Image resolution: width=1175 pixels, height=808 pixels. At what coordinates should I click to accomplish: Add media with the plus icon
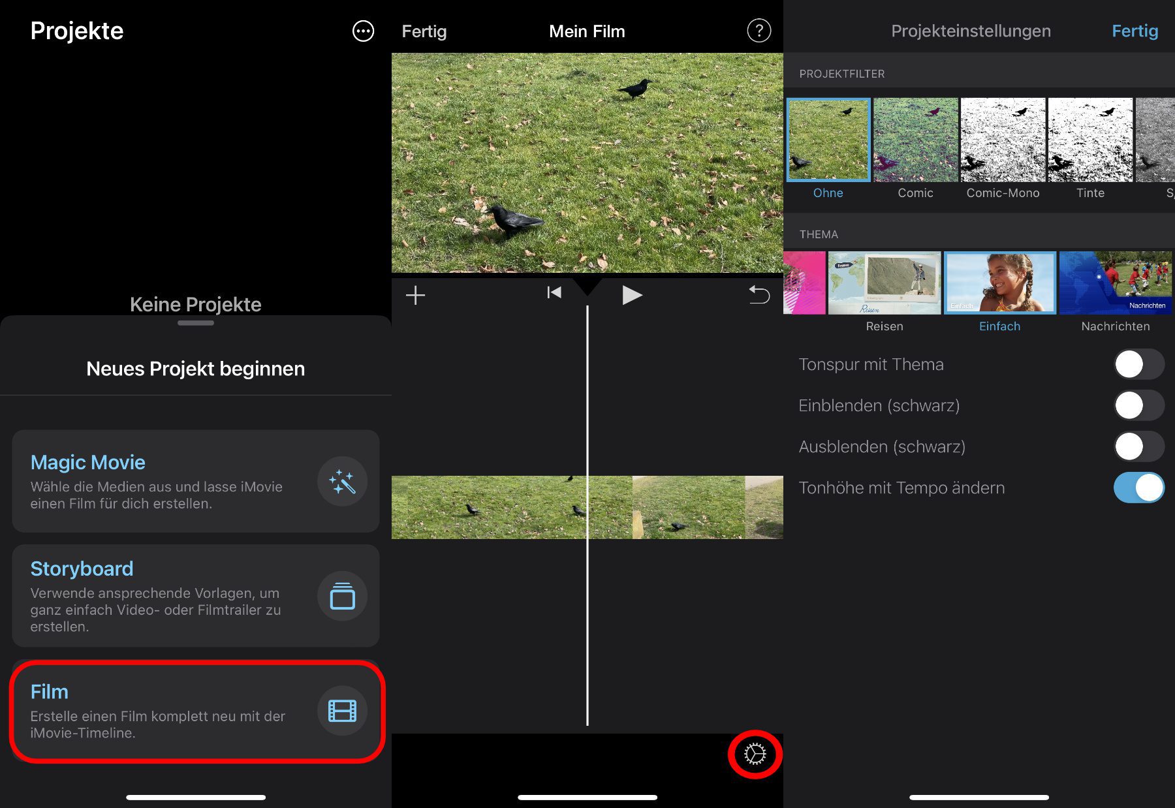point(415,296)
